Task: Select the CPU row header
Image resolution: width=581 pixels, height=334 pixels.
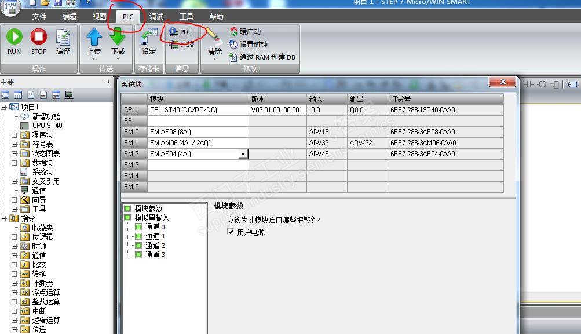Action: click(x=134, y=110)
